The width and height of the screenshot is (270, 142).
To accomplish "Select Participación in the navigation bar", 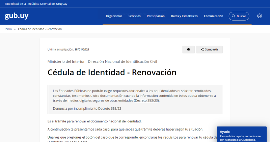I will pos(156,16).
